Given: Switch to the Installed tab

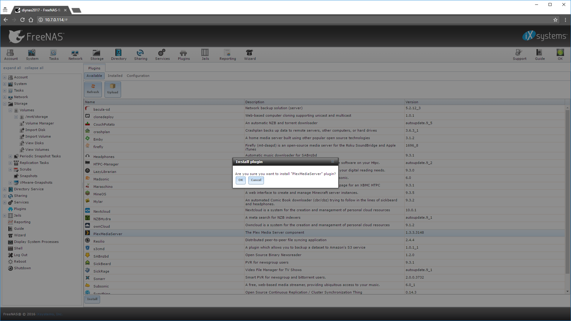Looking at the screenshot, I should coord(115,76).
